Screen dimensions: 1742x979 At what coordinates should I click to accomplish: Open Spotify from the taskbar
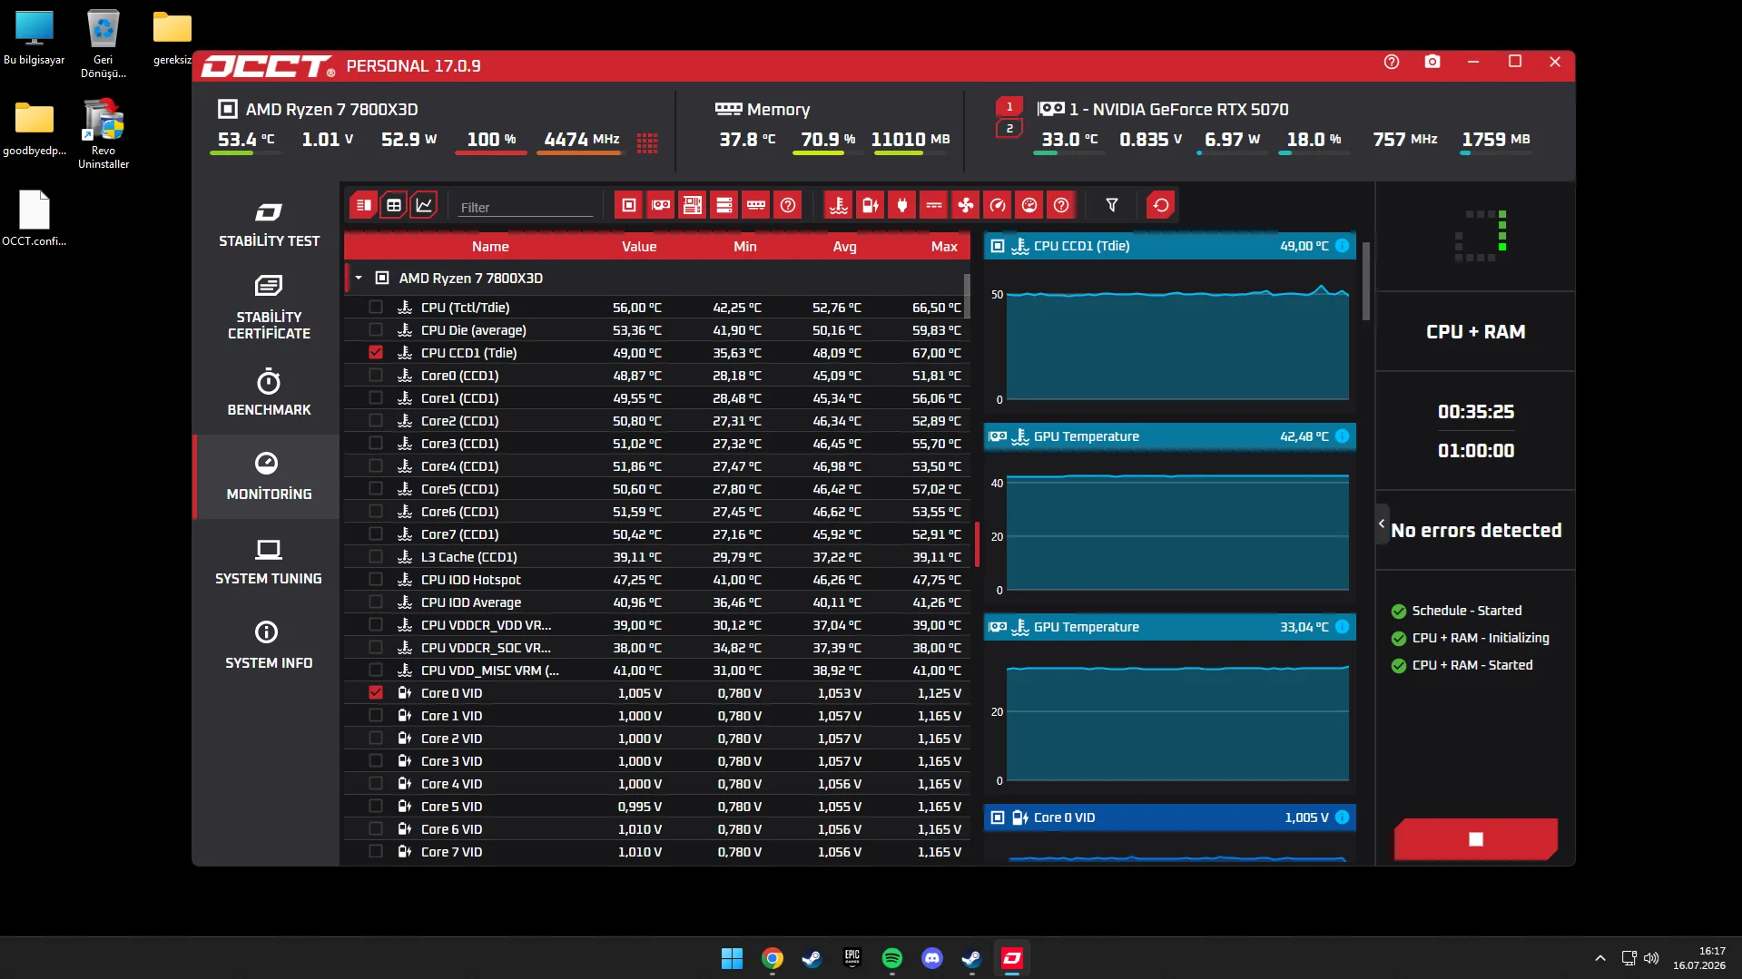892,958
